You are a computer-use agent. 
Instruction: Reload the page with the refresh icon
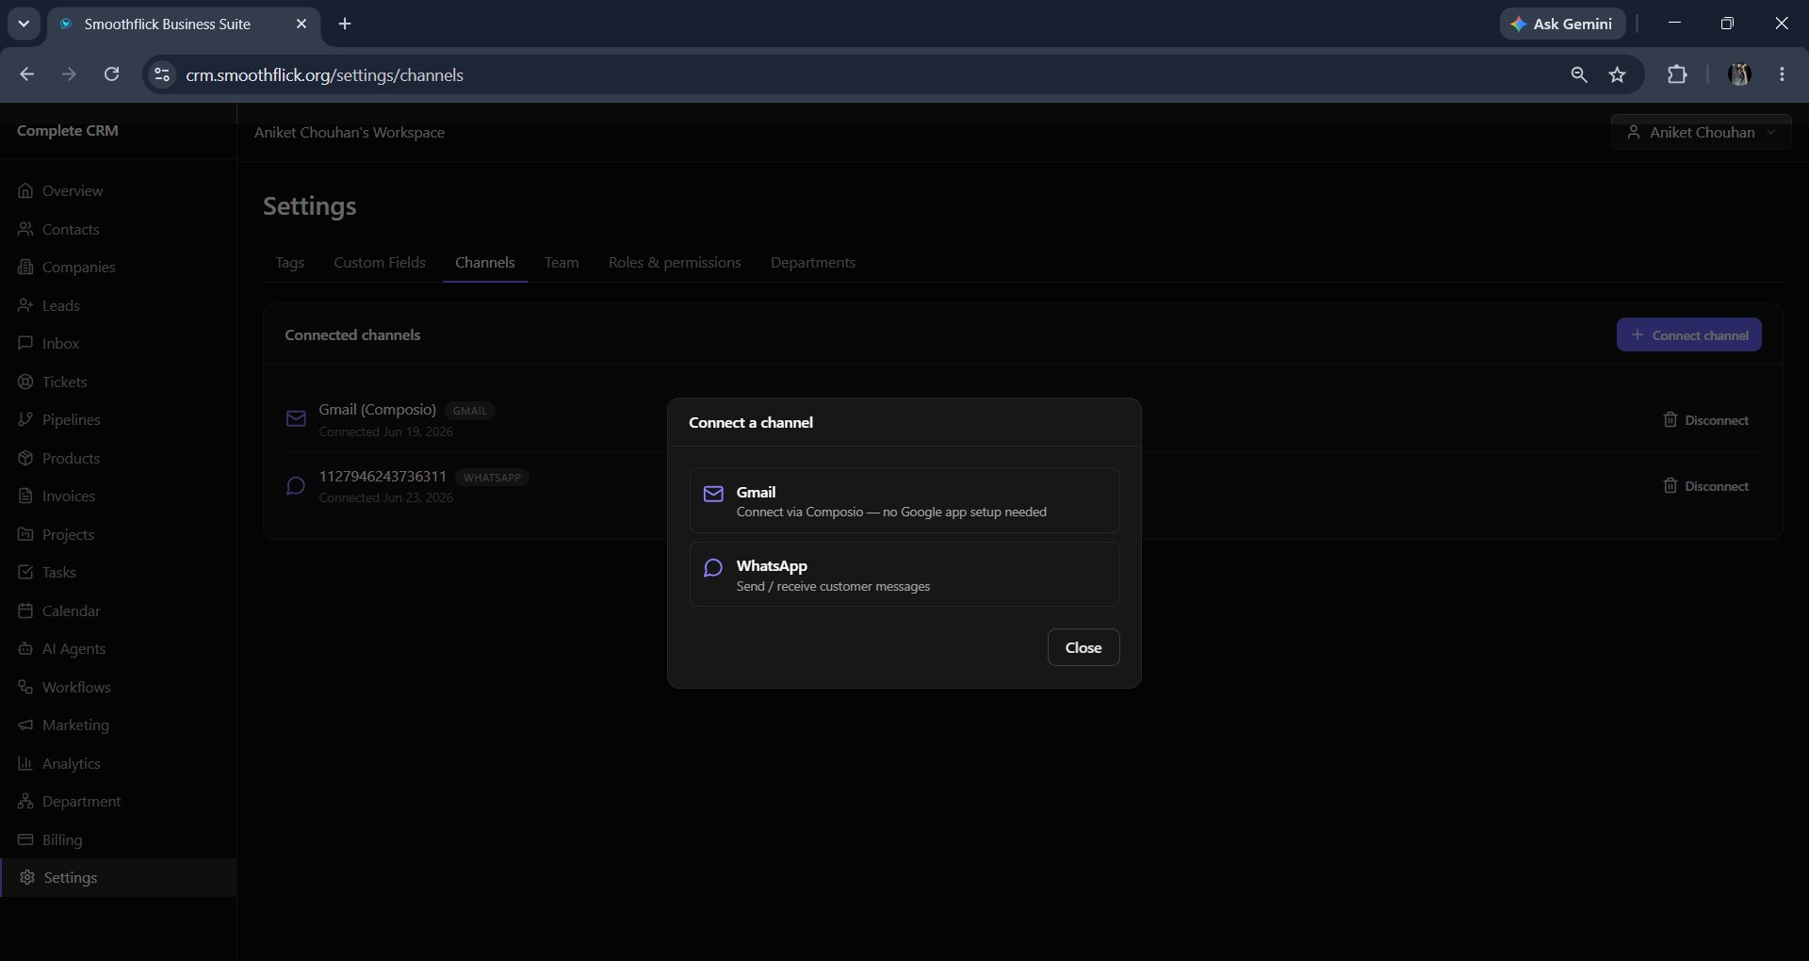coord(111,74)
